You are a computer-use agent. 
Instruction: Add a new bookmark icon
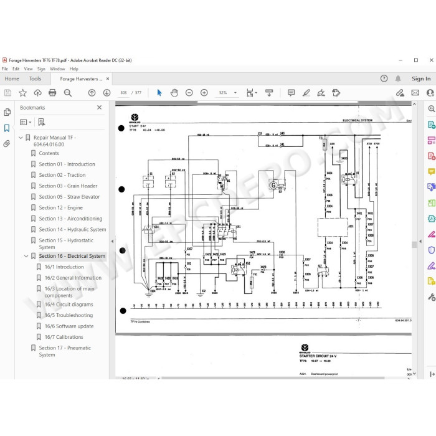click(x=42, y=122)
